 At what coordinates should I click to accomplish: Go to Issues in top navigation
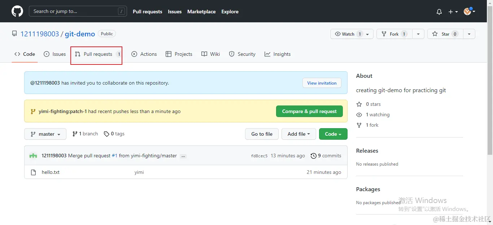(x=175, y=12)
